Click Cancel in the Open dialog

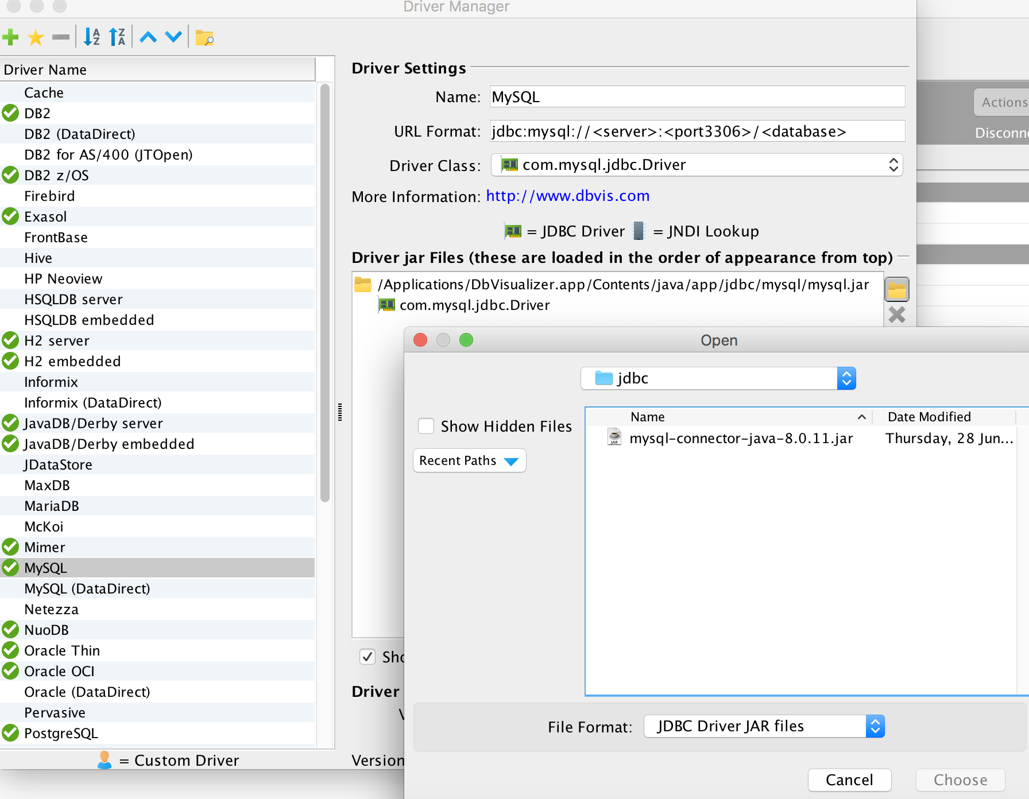tap(849, 779)
